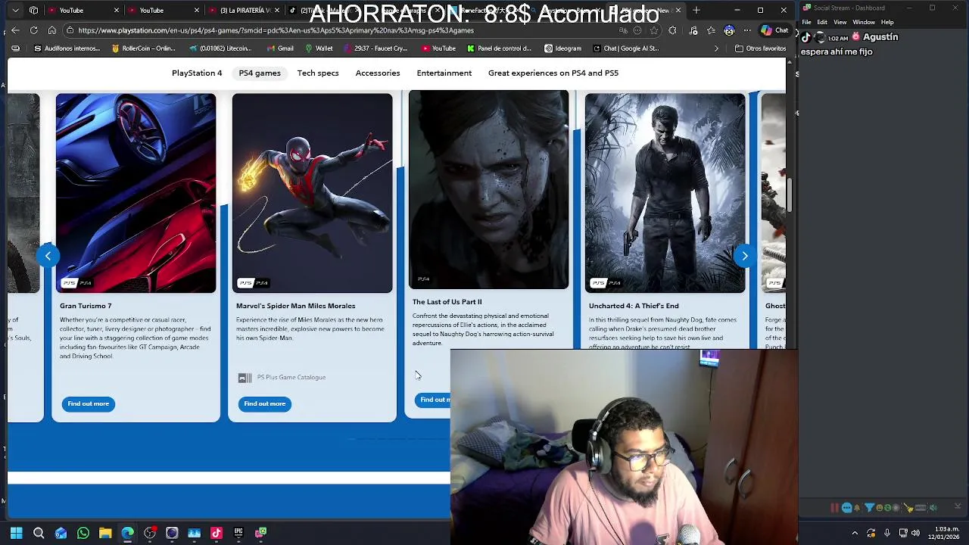Open Help menu in Social Stream window

[887, 22]
